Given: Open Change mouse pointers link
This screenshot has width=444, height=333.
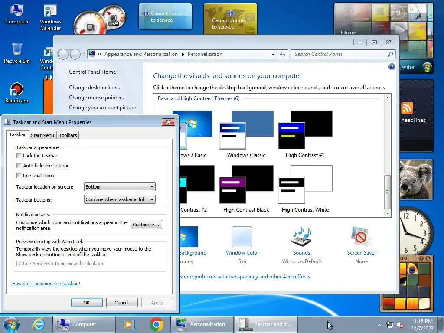Looking at the screenshot, I should 96,98.
